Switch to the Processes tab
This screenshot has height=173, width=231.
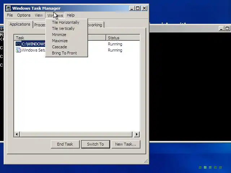coord(39,25)
